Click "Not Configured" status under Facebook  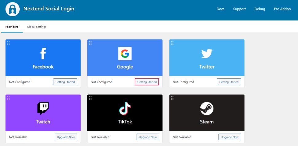pos(20,82)
